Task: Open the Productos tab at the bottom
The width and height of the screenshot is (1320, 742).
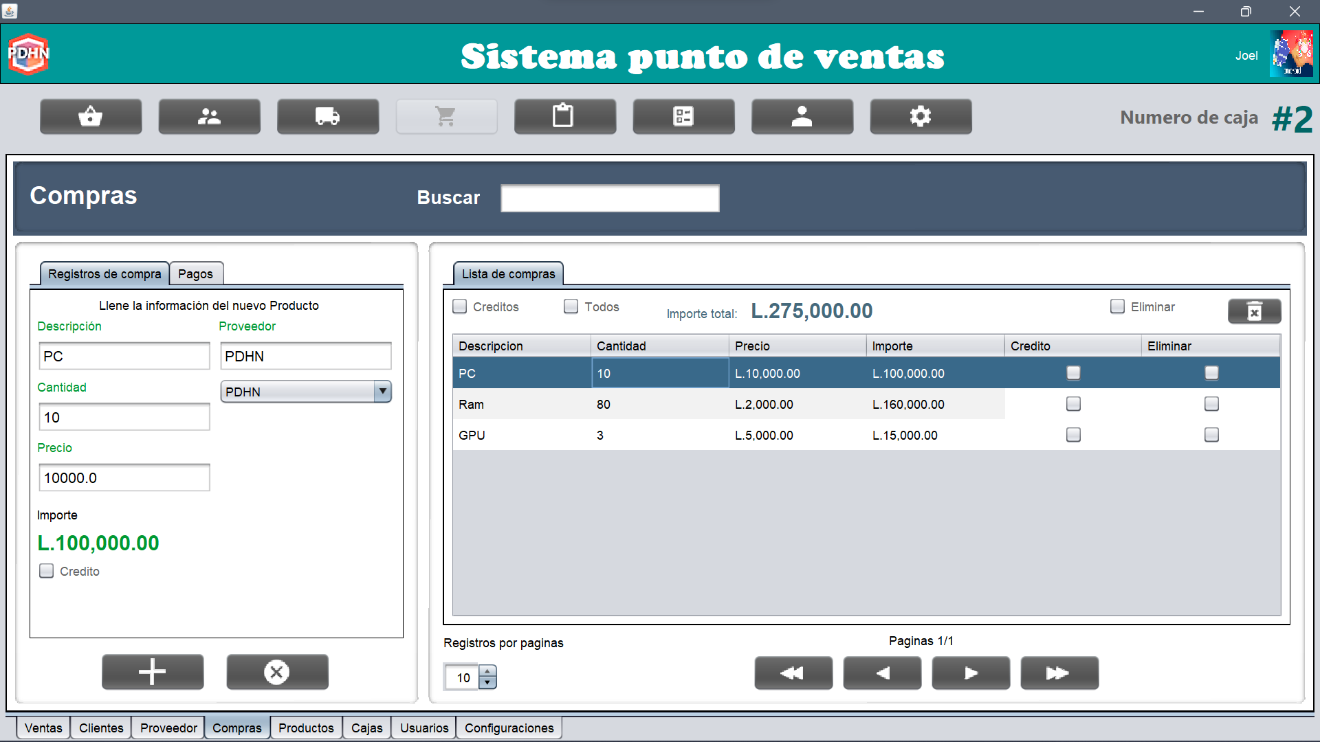Action: pos(305,728)
